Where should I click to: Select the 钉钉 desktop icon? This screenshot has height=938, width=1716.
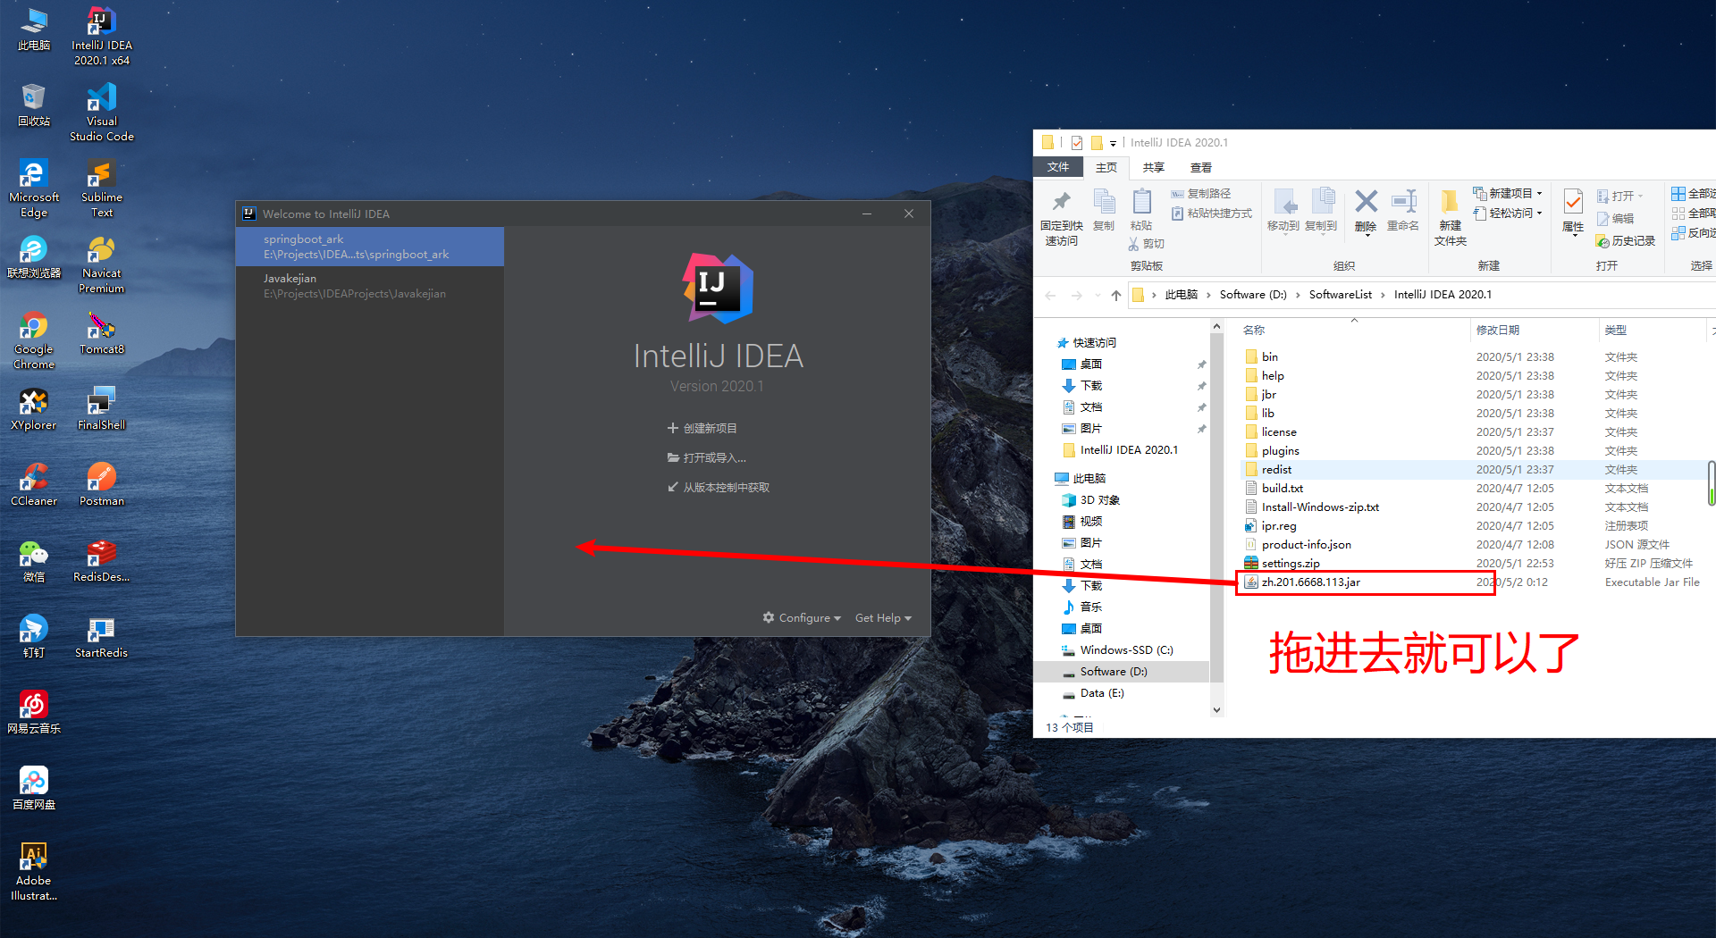34,637
